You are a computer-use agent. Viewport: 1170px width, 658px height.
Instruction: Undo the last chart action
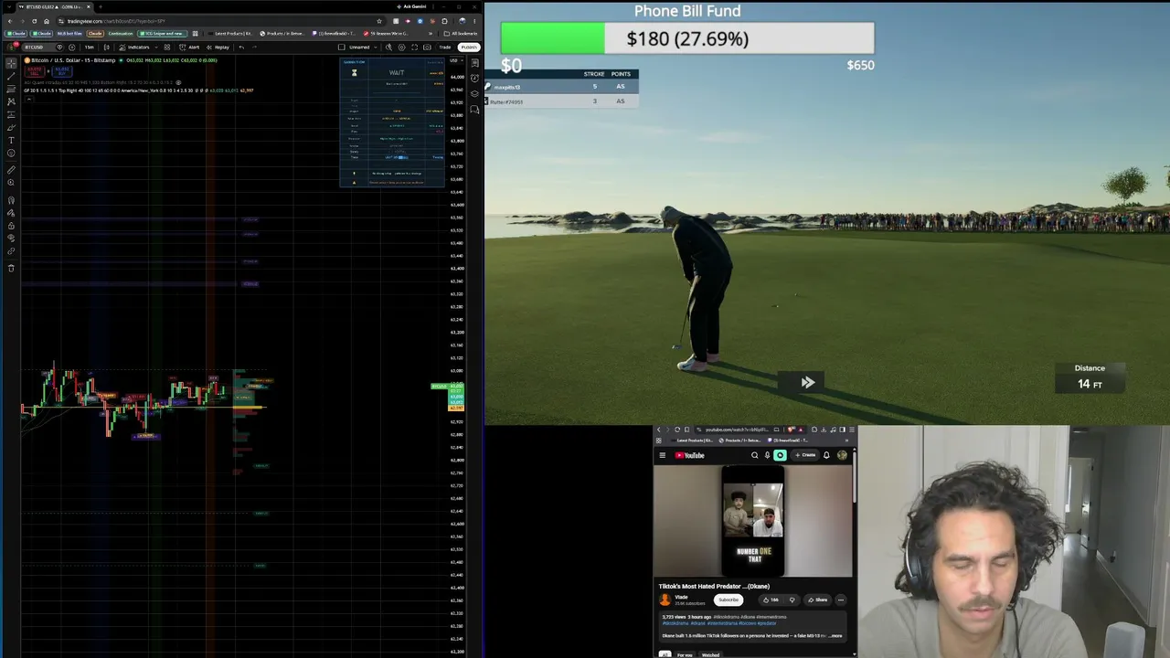tap(241, 47)
